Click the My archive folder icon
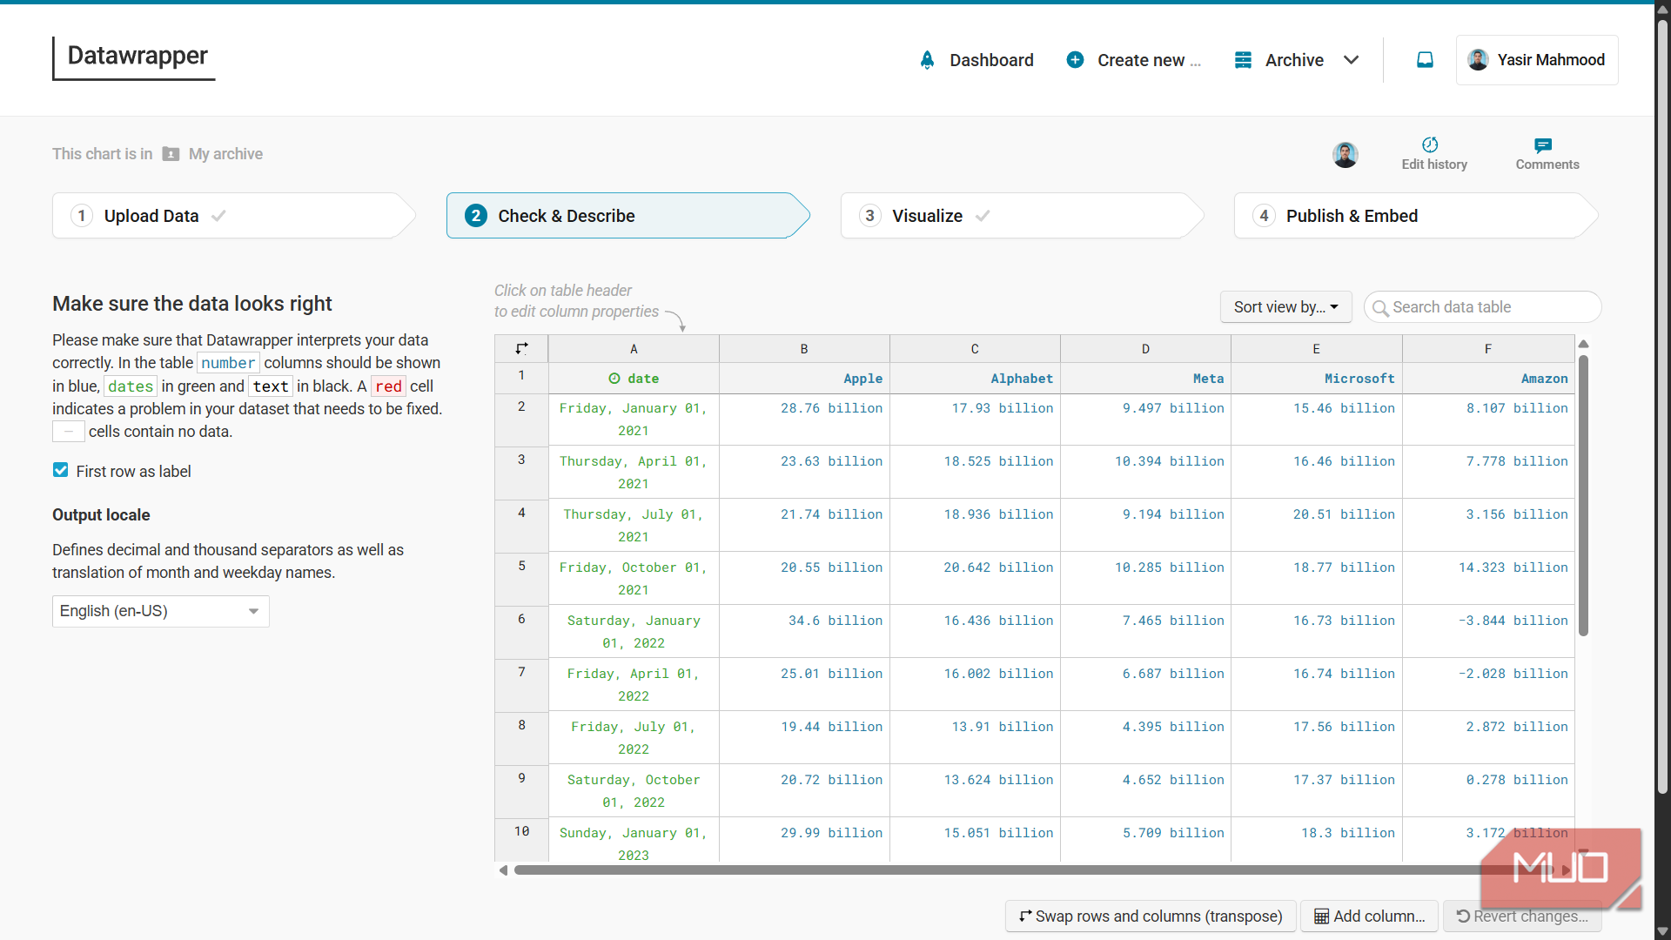Image resolution: width=1671 pixels, height=940 pixels. pyautogui.click(x=171, y=154)
